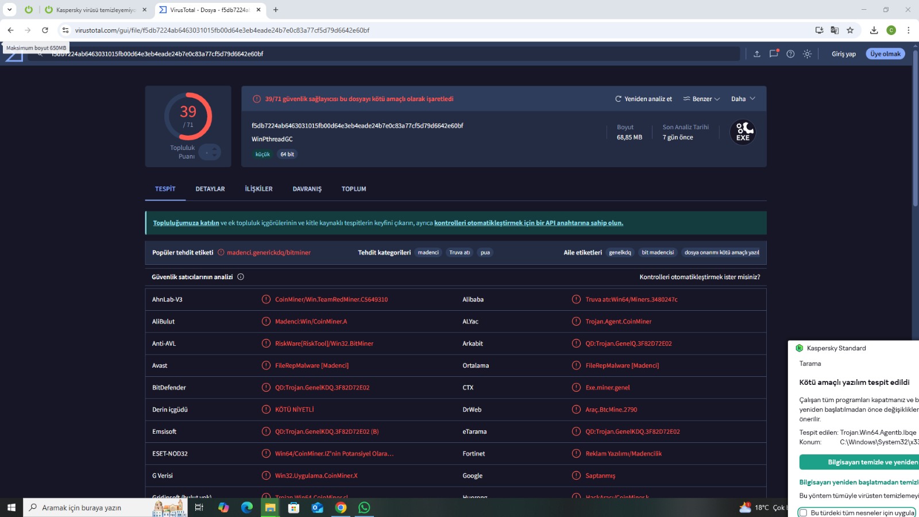Viewport: 919px width, 517px height.
Task: Open WhatsApp from the taskbar
Action: [x=364, y=508]
